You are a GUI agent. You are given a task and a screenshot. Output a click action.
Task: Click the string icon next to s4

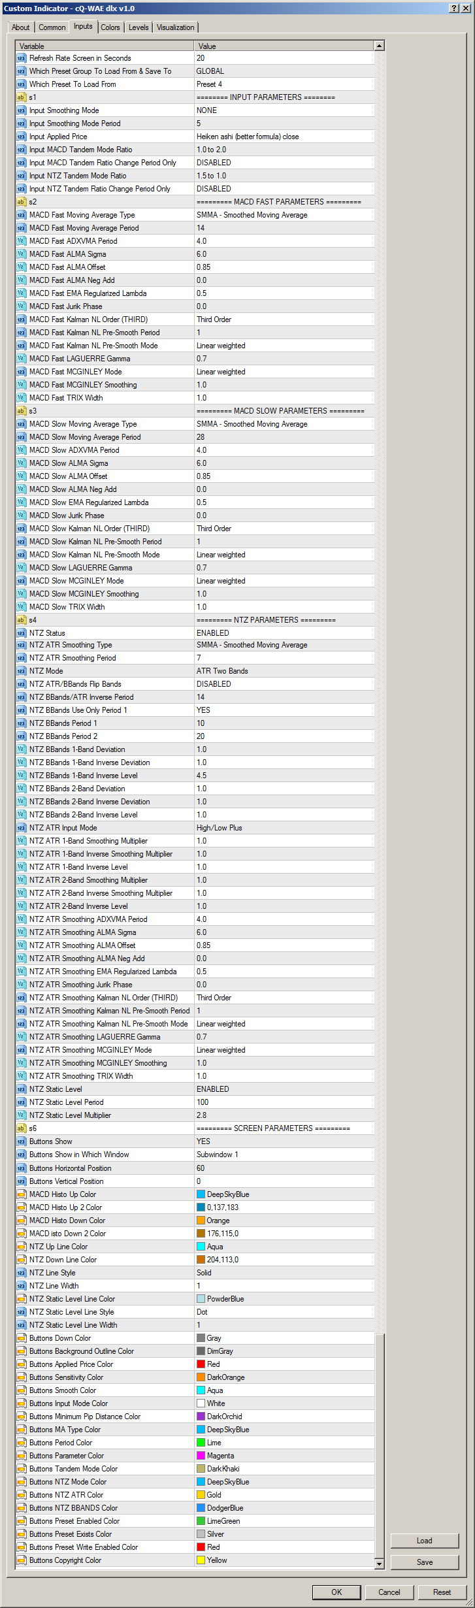click(22, 620)
